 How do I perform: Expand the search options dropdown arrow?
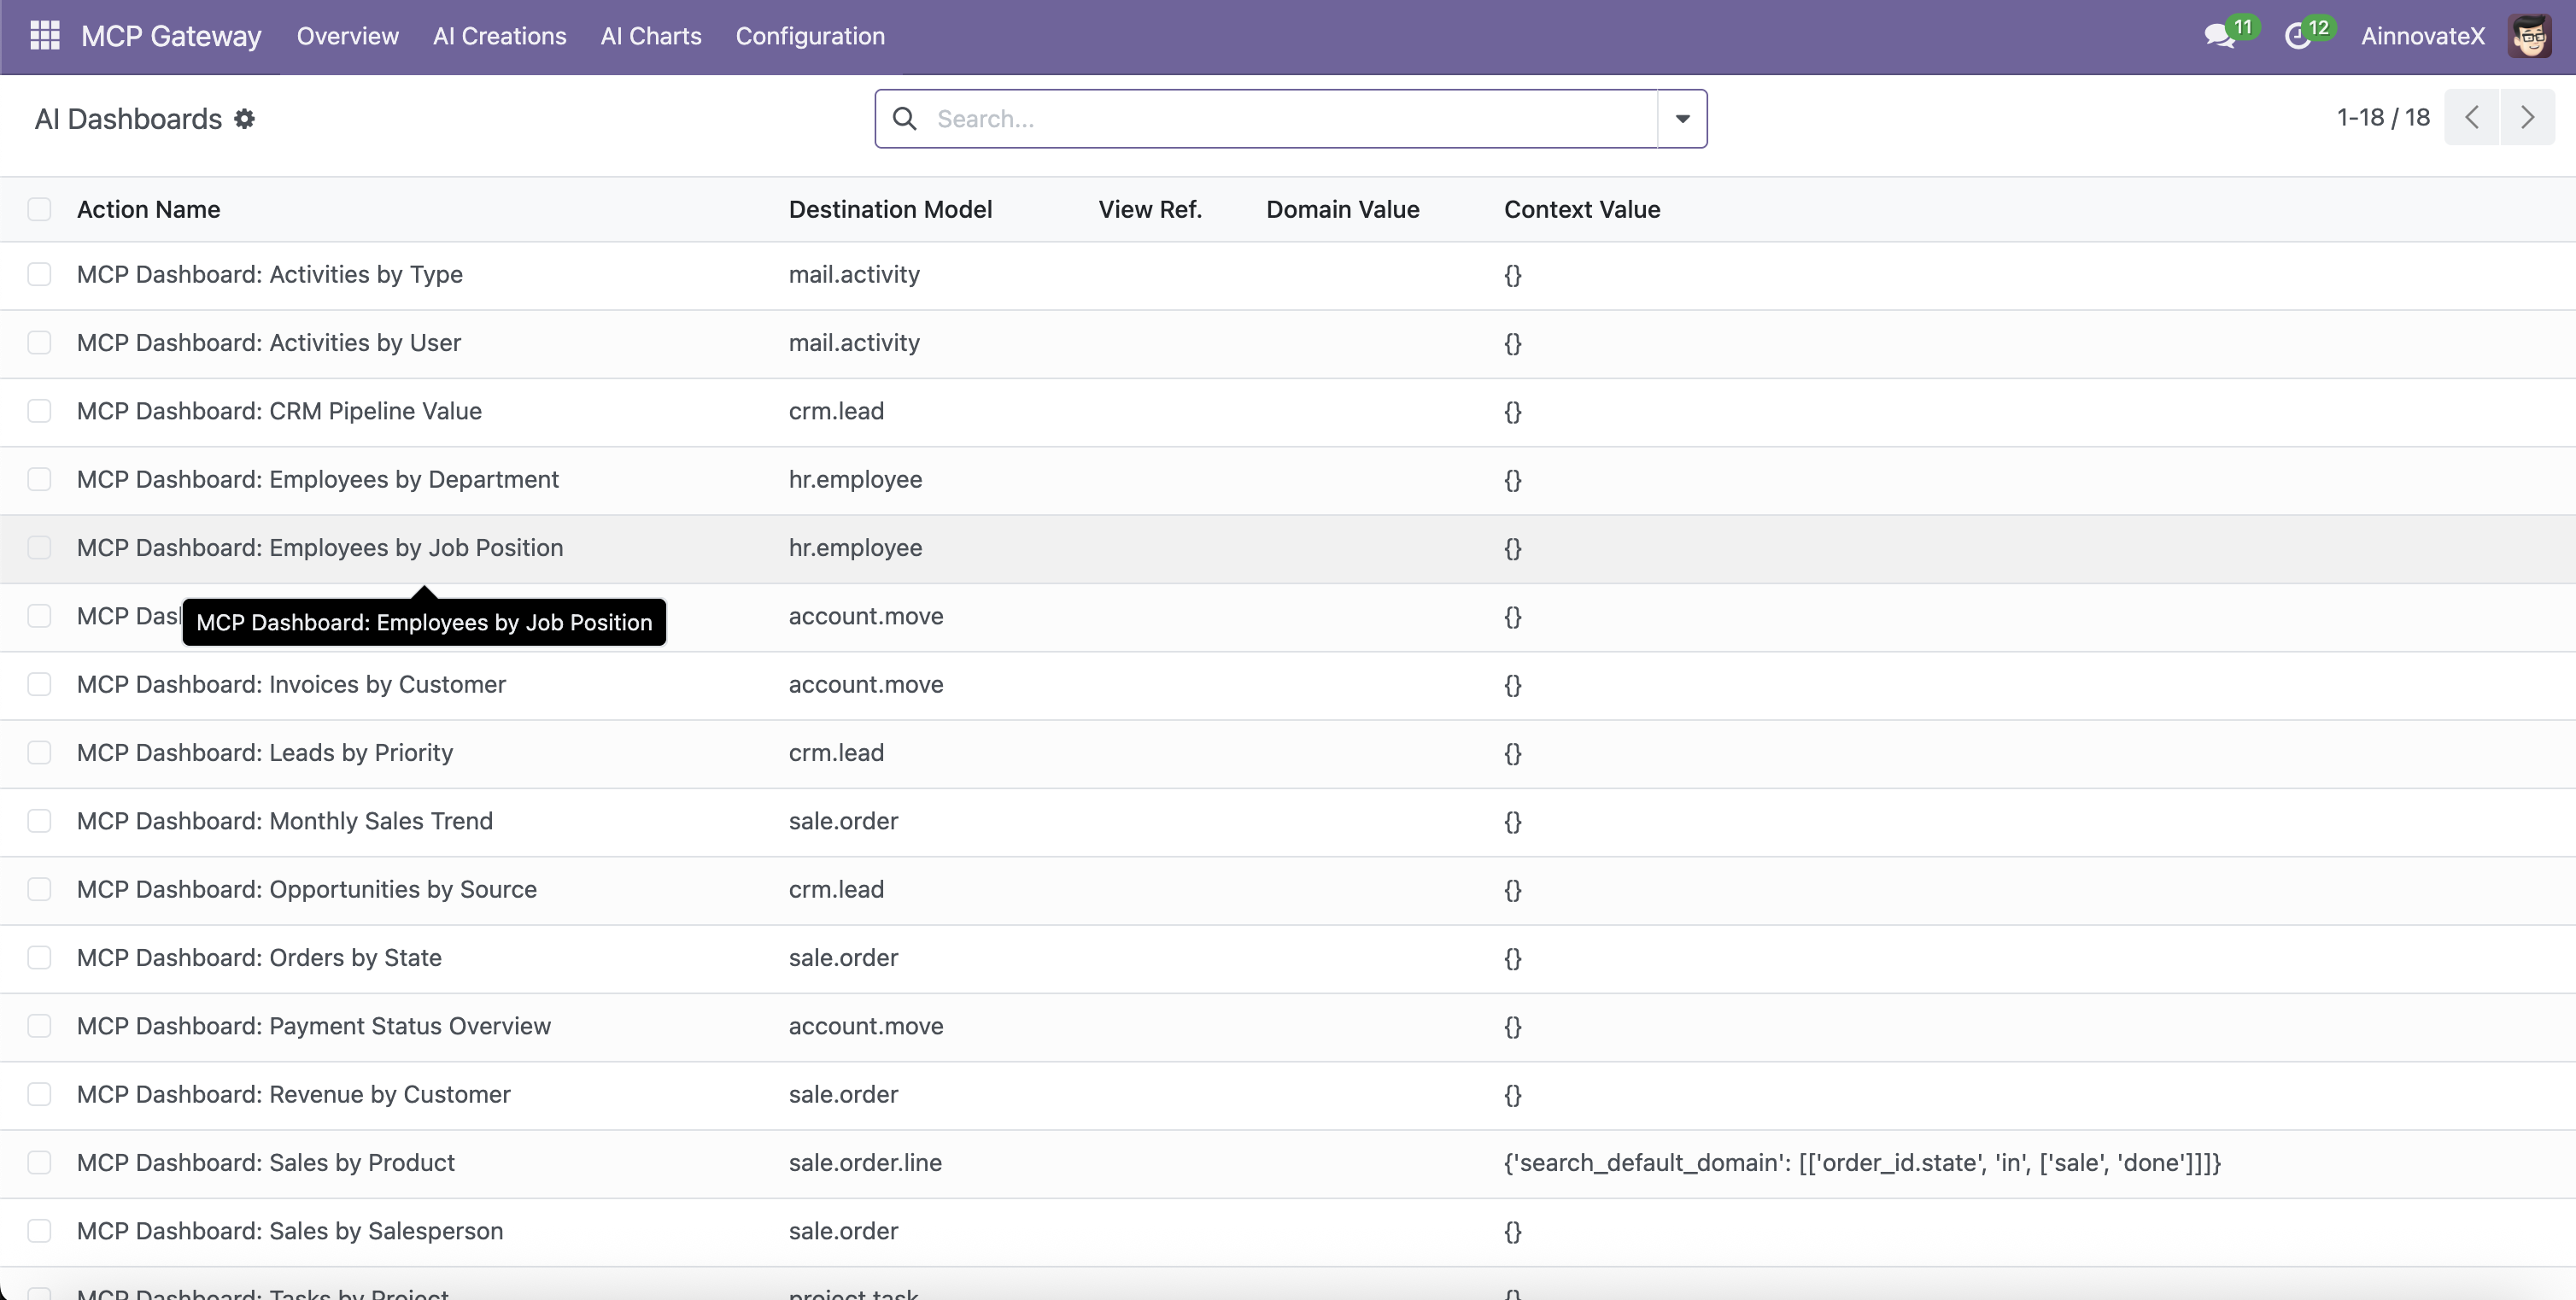1682,119
